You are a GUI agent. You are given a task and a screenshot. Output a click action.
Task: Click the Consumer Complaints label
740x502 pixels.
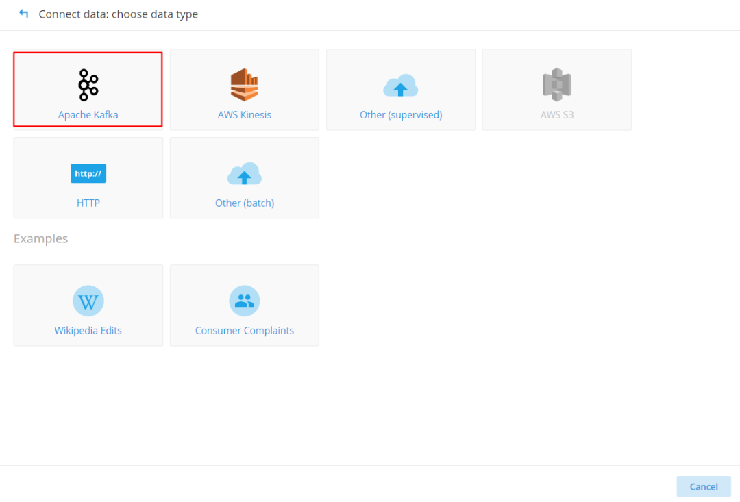click(x=245, y=330)
